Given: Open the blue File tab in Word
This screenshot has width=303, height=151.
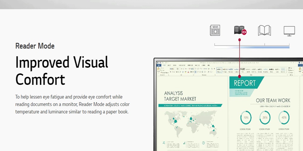Looking at the screenshot, I should click(x=158, y=65).
